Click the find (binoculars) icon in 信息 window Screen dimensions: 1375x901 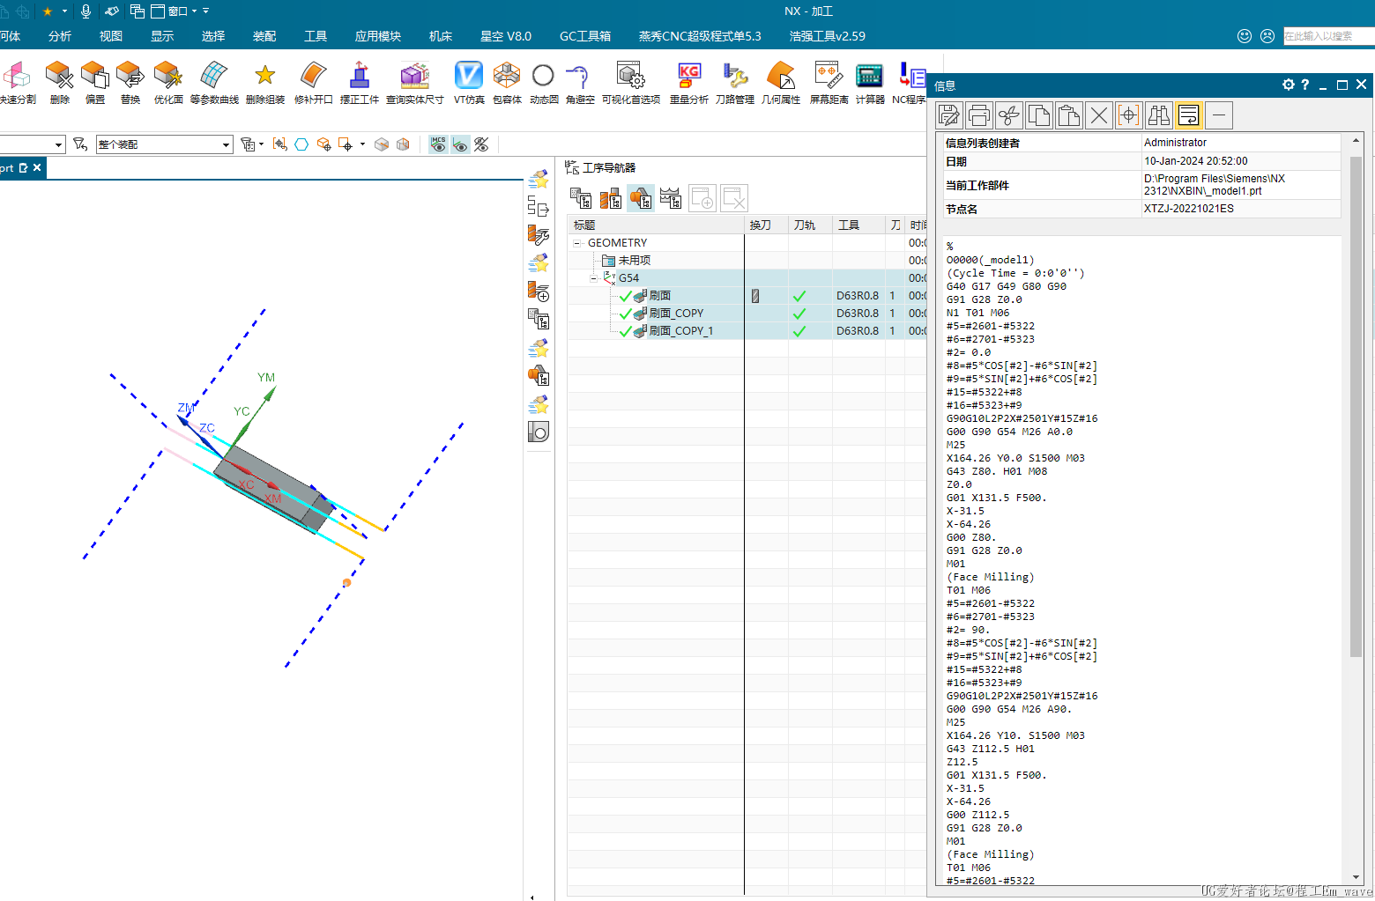point(1159,115)
